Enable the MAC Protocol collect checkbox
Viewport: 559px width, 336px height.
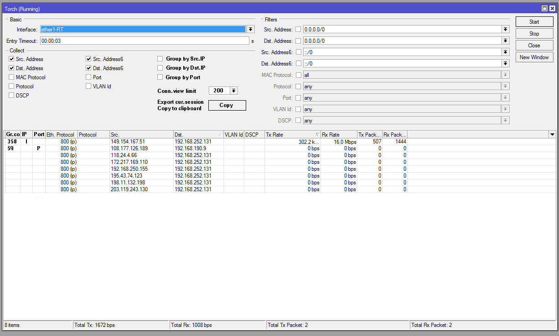(11, 77)
